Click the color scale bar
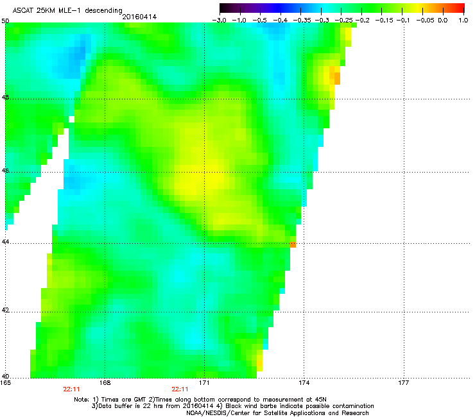This screenshot has height=417, width=475. (341, 8)
